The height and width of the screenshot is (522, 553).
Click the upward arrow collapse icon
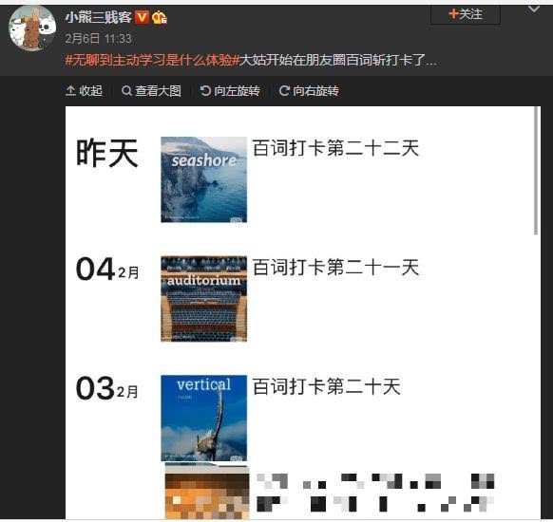coord(70,91)
